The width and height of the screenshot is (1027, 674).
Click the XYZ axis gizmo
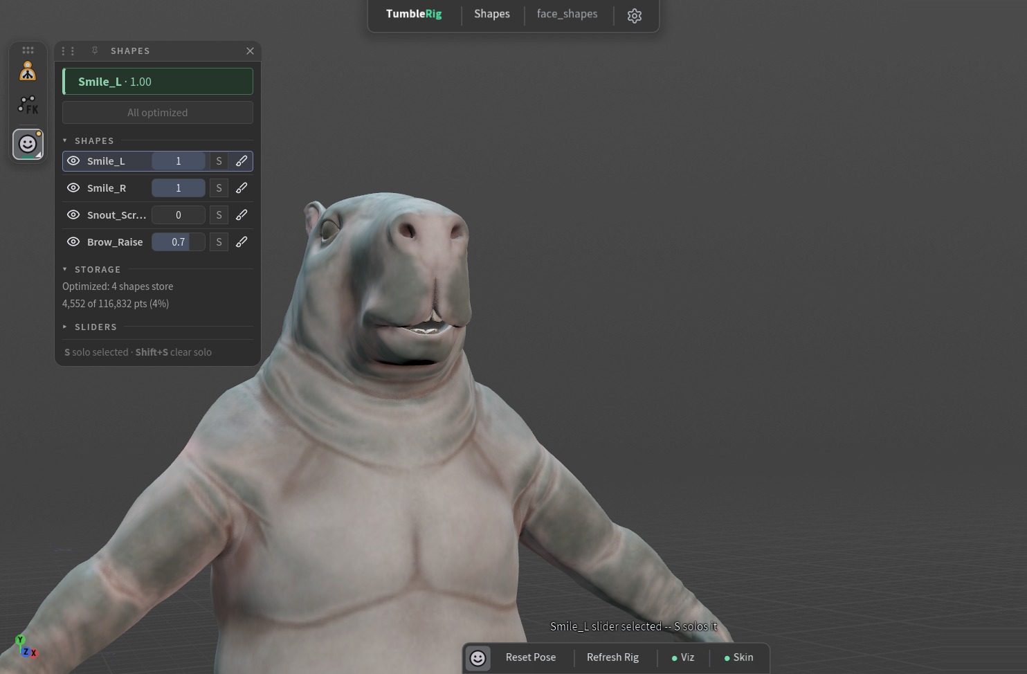pos(26,646)
